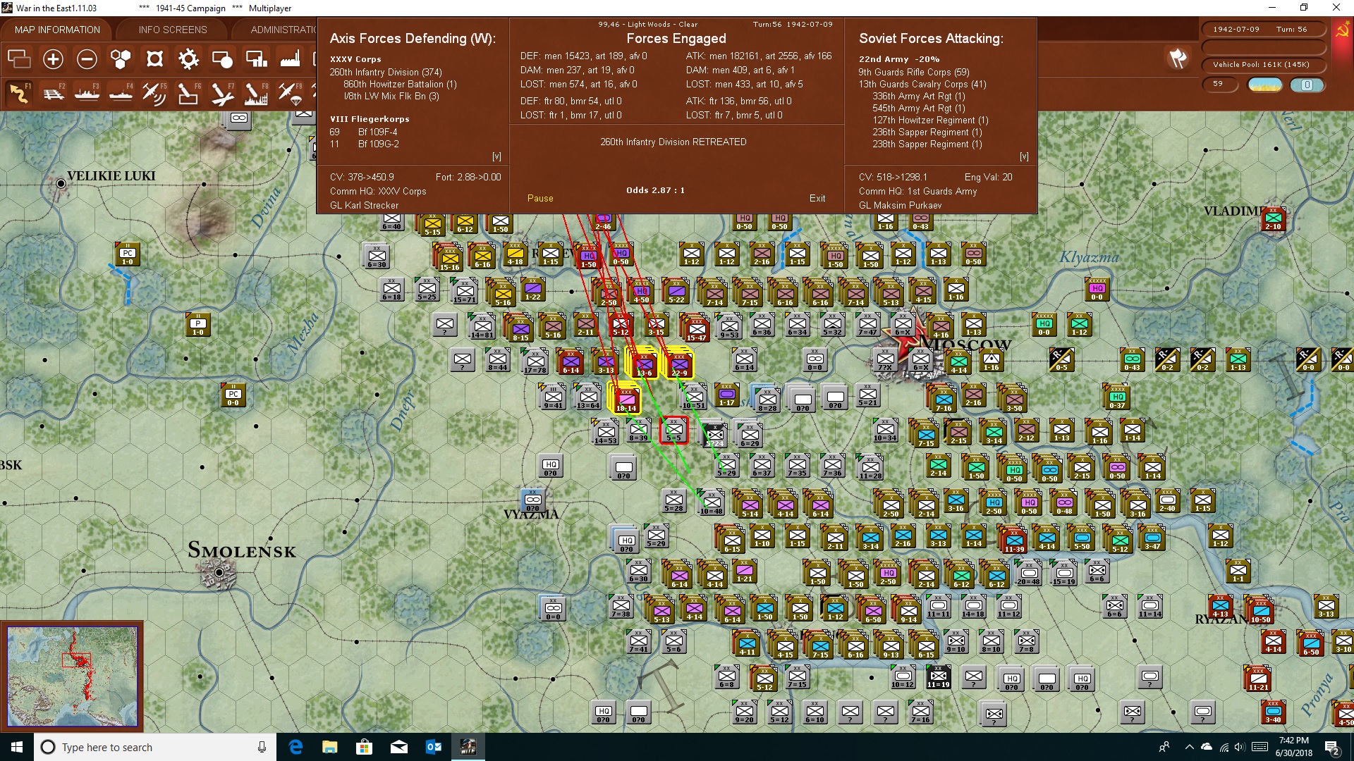1354x761 pixels.
Task: Toggle the rectangle-with-bars map overlay icon
Action: click(256, 59)
